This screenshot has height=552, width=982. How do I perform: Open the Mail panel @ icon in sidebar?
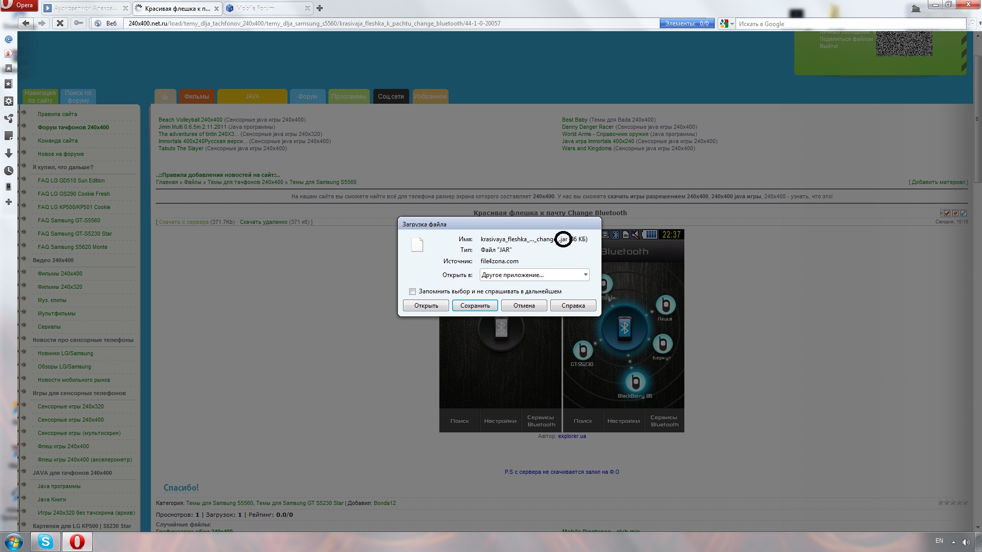[9, 39]
